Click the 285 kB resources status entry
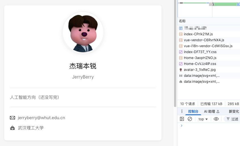 click(233, 104)
